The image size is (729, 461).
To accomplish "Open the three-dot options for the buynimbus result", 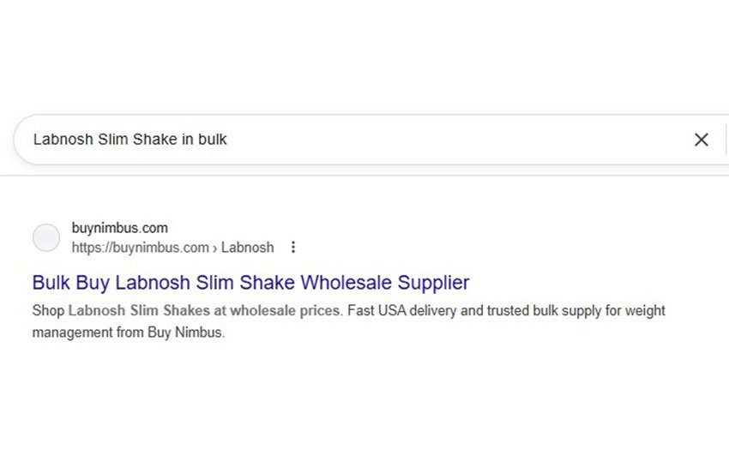I will 293,248.
